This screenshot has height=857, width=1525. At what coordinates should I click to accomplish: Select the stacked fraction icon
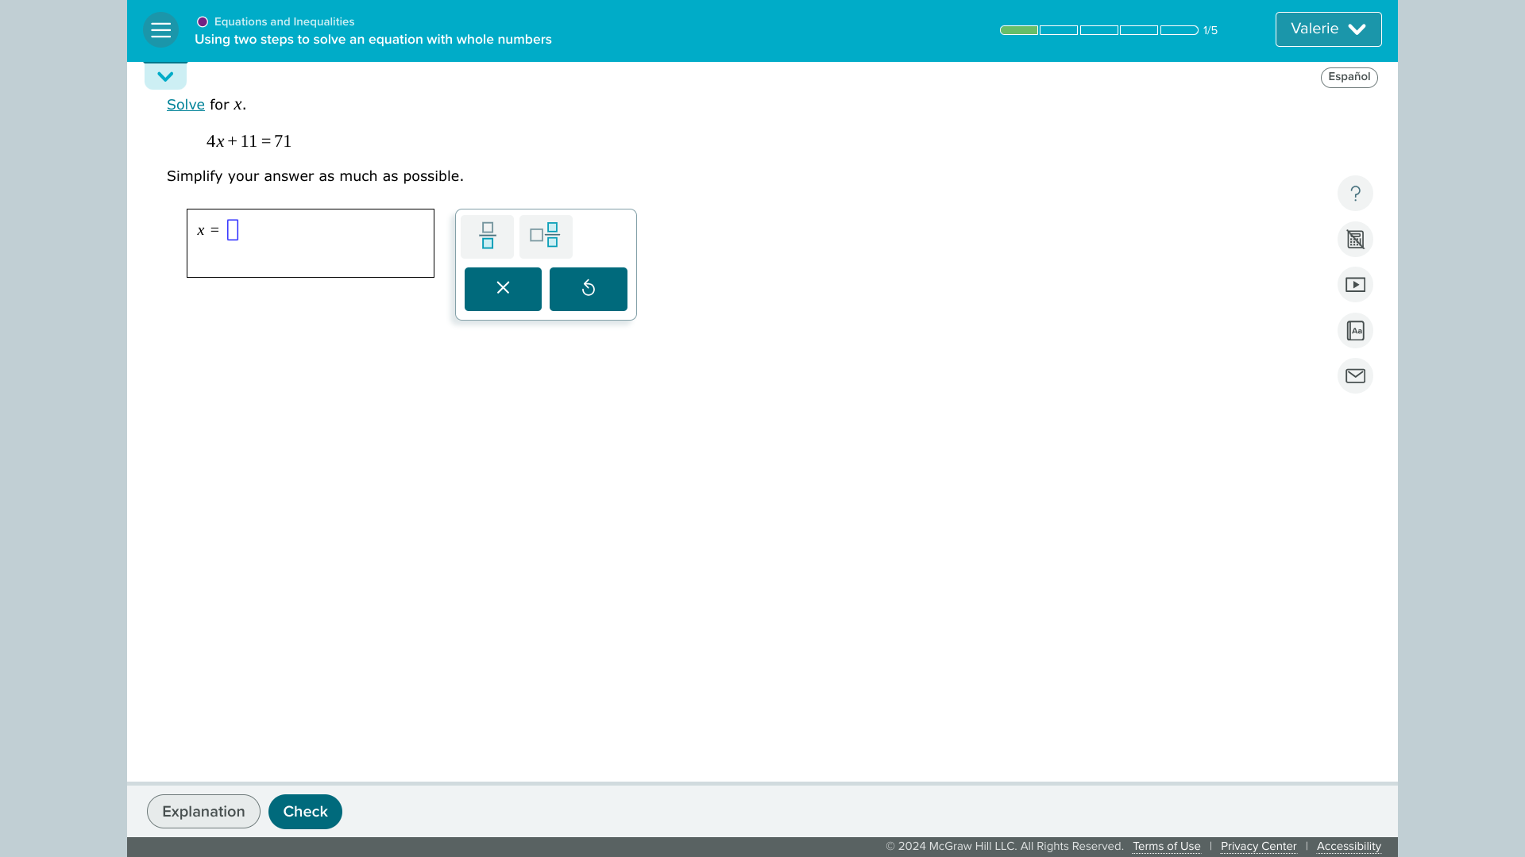487,236
